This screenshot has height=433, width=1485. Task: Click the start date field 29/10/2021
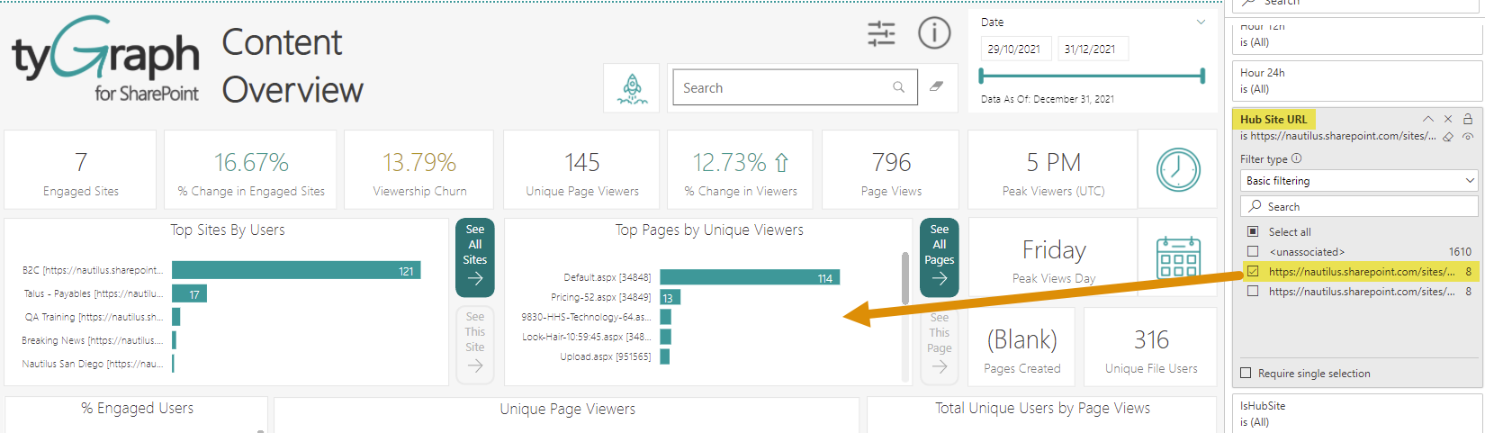pyautogui.click(x=1016, y=50)
